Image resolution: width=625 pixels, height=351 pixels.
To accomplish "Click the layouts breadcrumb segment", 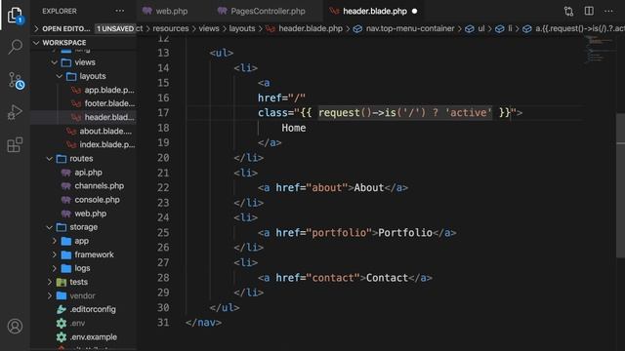I will point(242,28).
